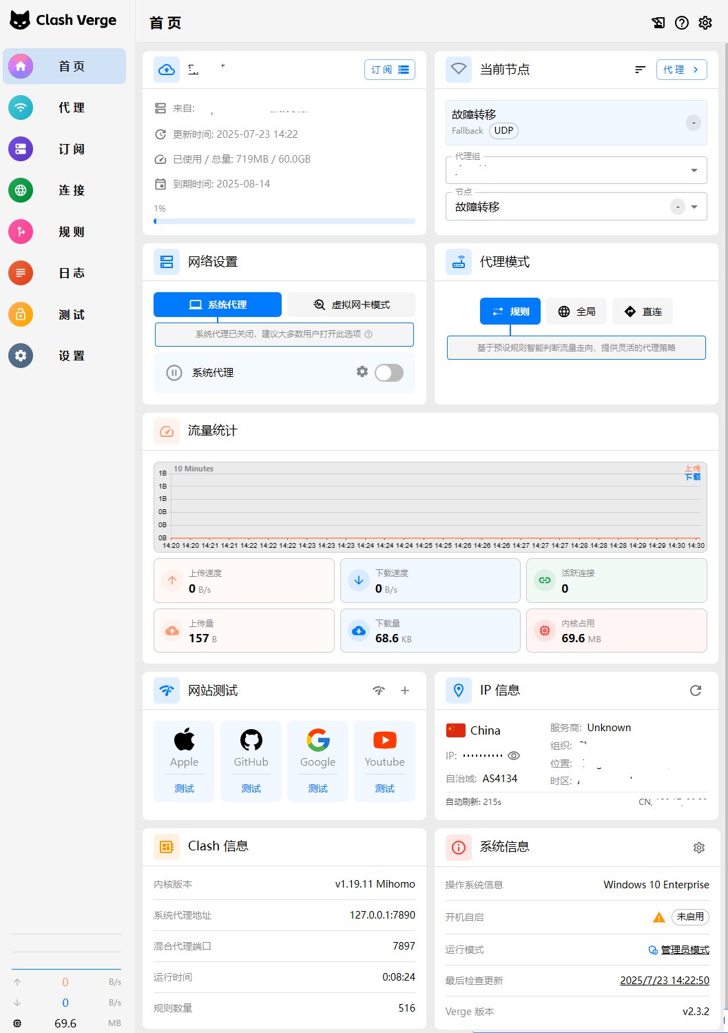
Task: Switch to the 系统代理 tab in 网络设置
Action: click(x=218, y=305)
